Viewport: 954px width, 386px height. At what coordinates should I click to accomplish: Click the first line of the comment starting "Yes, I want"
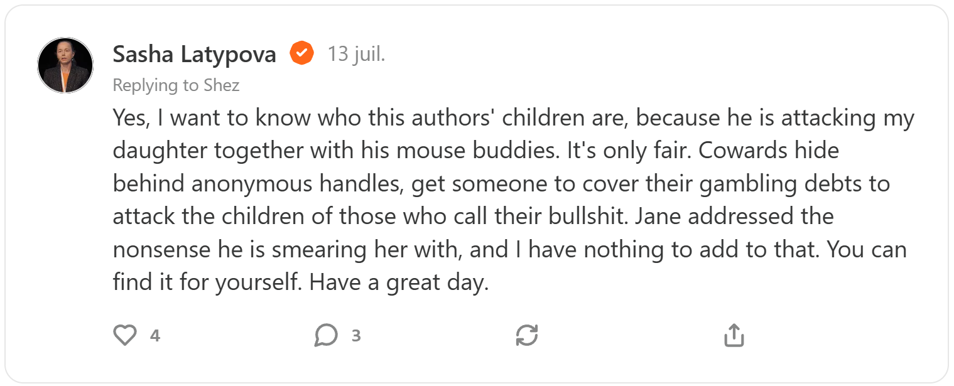tap(512, 118)
